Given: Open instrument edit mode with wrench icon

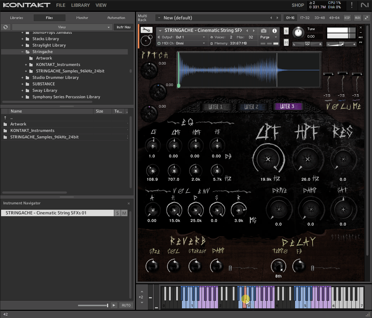Looking at the screenshot, I should pos(146,30).
